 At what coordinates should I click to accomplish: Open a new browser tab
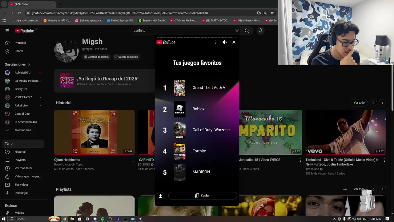pos(60,4)
